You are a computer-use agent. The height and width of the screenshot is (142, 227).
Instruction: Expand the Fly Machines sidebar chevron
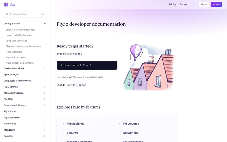pyautogui.click(x=45, y=87)
